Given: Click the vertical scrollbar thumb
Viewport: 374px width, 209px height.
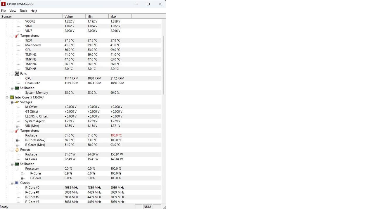Looking at the screenshot, I should tap(164, 65).
